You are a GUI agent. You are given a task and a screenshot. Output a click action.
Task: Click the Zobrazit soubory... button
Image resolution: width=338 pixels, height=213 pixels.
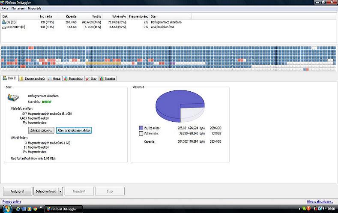41,130
